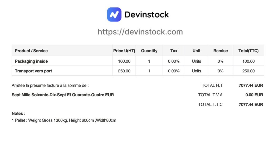Select the TOTAL H.T amount 7077.44 EUR
The image size is (274, 149).
tap(251, 86)
